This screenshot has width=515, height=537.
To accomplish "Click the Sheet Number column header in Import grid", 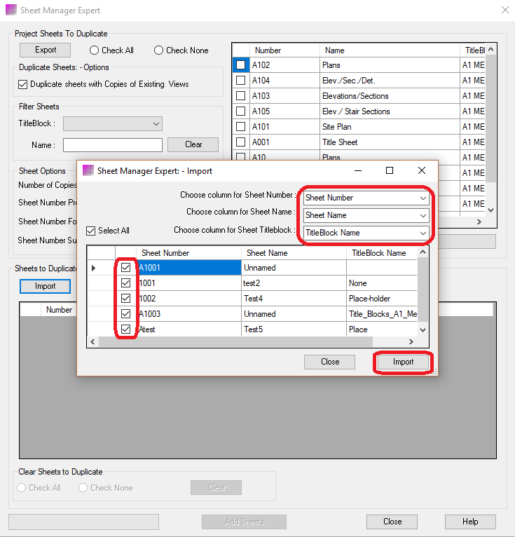I will point(189,253).
